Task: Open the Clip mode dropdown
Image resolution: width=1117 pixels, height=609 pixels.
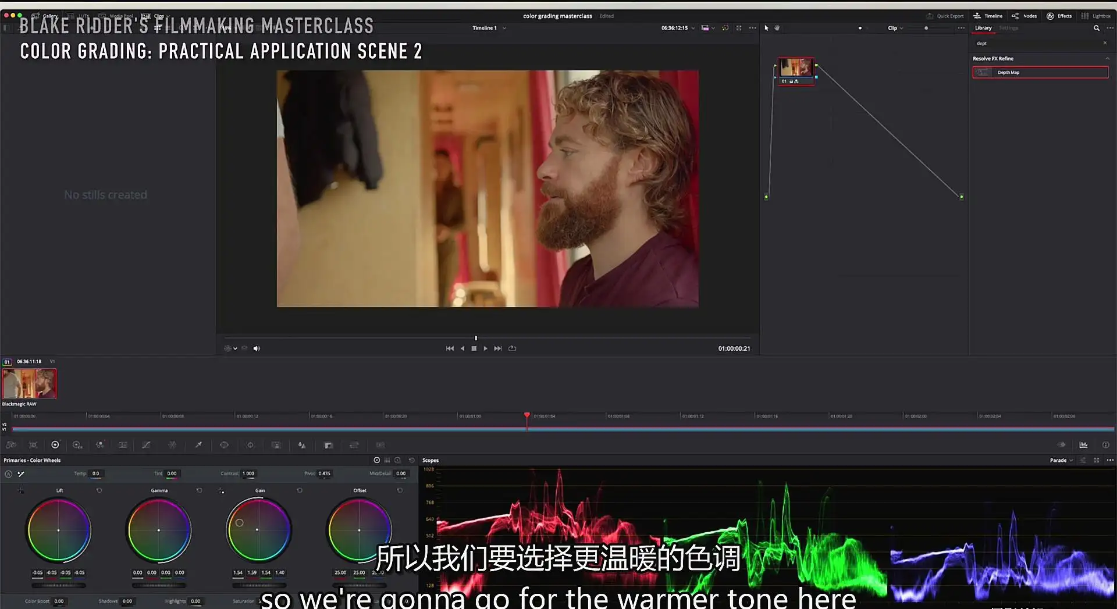Action: [x=895, y=28]
